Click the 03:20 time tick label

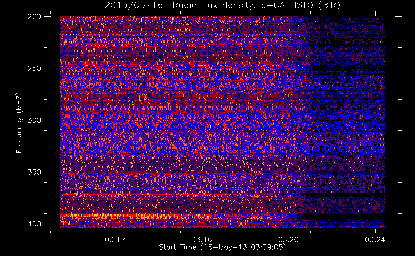[289, 240]
